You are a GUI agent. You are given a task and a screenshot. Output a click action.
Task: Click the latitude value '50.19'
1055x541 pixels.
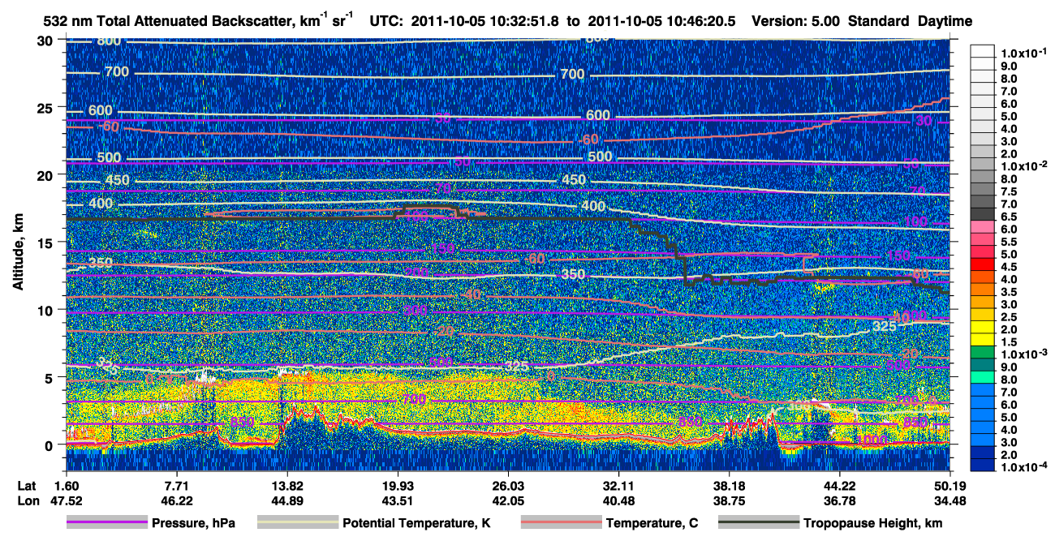pos(949,485)
